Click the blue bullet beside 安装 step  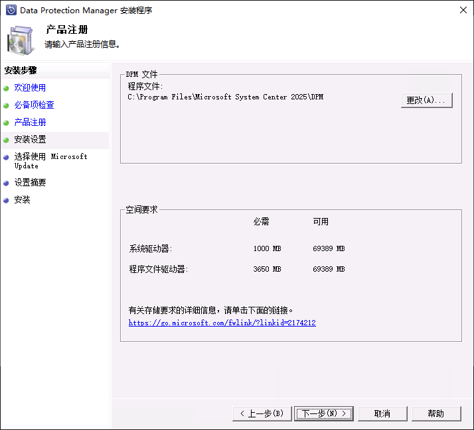click(x=6, y=200)
